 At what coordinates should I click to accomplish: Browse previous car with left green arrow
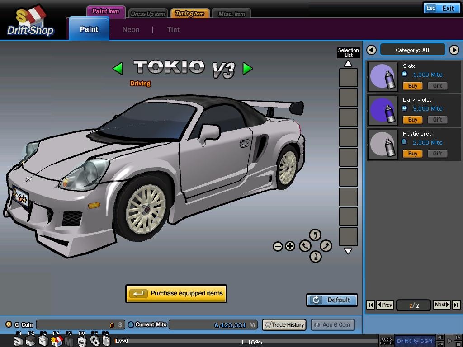tap(118, 68)
